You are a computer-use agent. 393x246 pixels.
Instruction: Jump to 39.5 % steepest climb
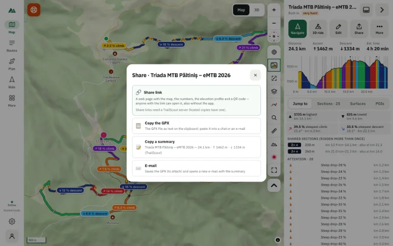pyautogui.click(x=312, y=128)
